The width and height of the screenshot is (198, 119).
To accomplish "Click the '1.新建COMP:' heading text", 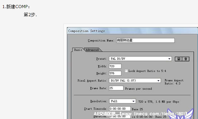I will 16,7.
